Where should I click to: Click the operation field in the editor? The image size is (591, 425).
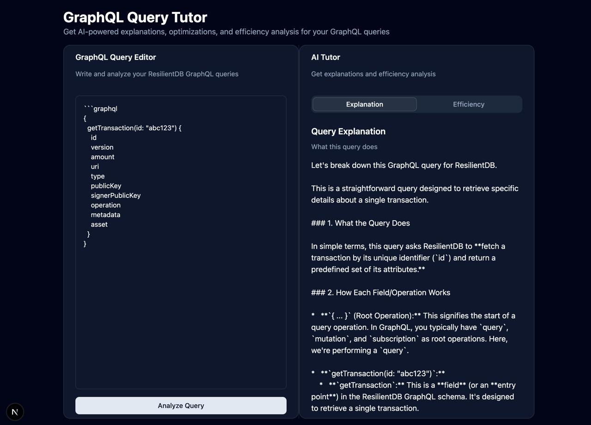click(105, 205)
